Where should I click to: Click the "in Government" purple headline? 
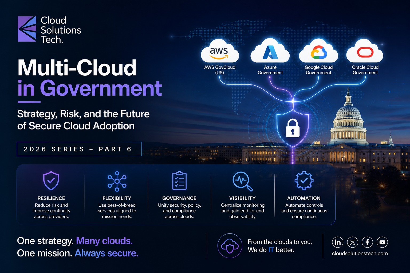click(90, 89)
